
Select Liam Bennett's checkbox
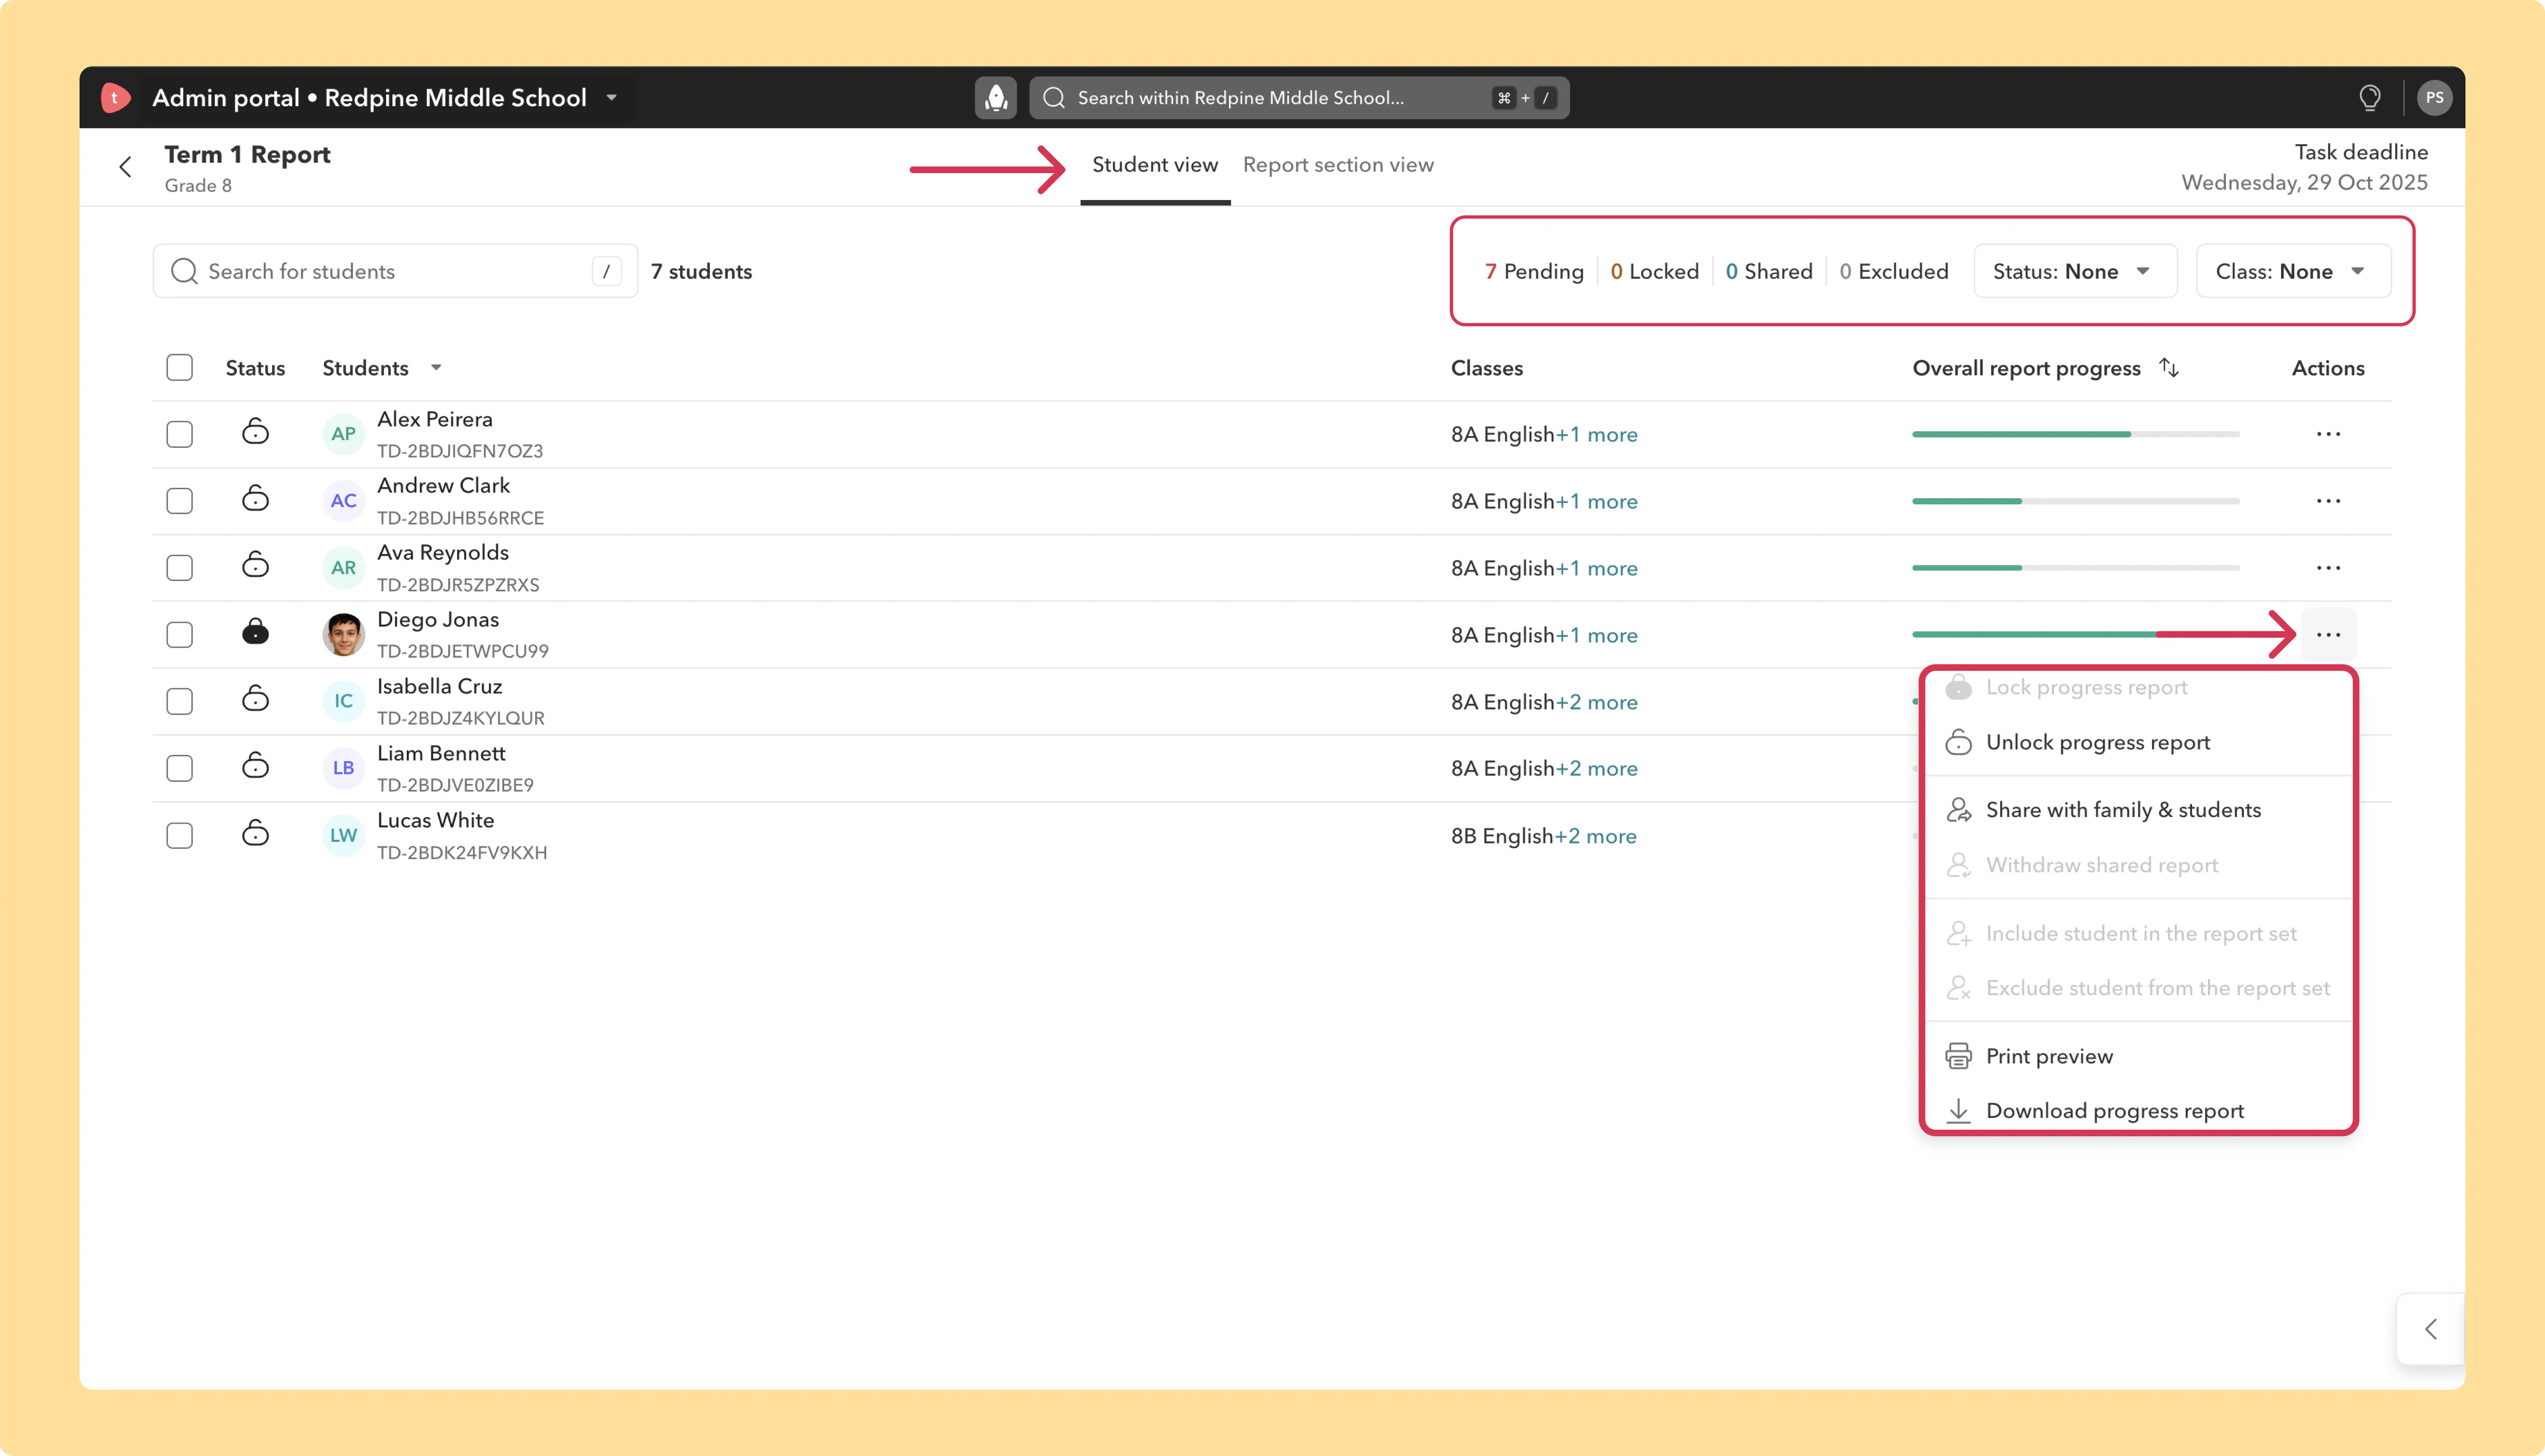click(x=180, y=768)
